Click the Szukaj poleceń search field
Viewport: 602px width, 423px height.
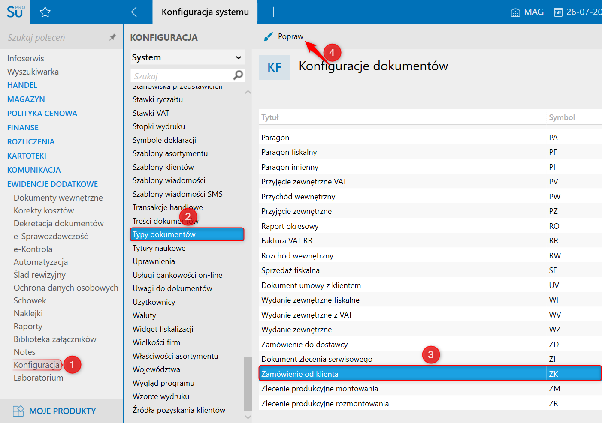tap(56, 38)
